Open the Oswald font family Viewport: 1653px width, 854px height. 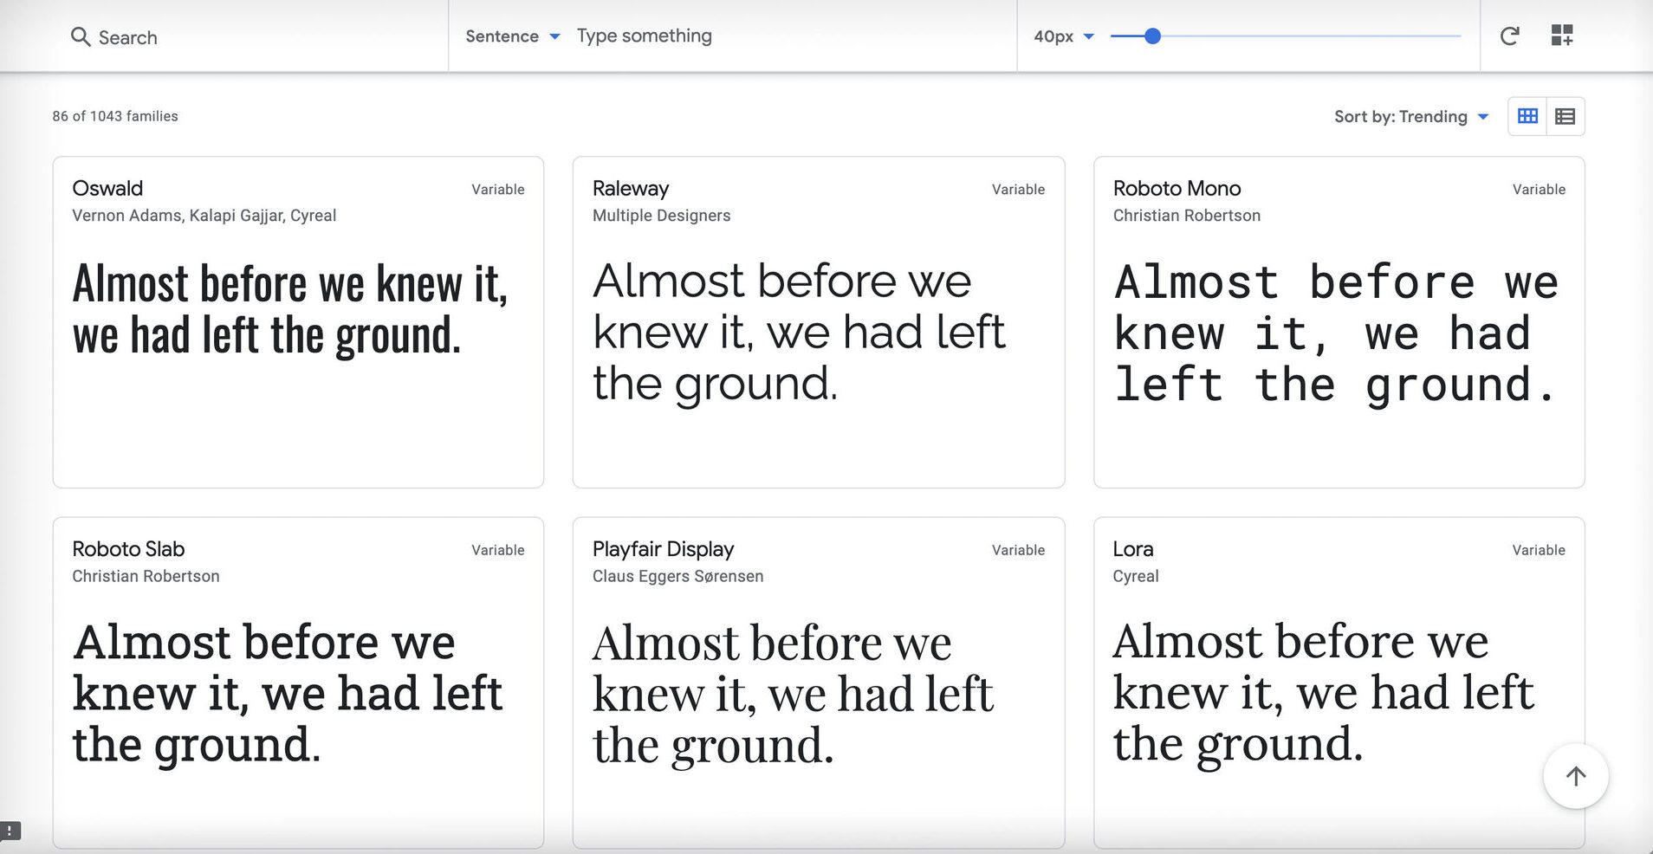pos(107,188)
